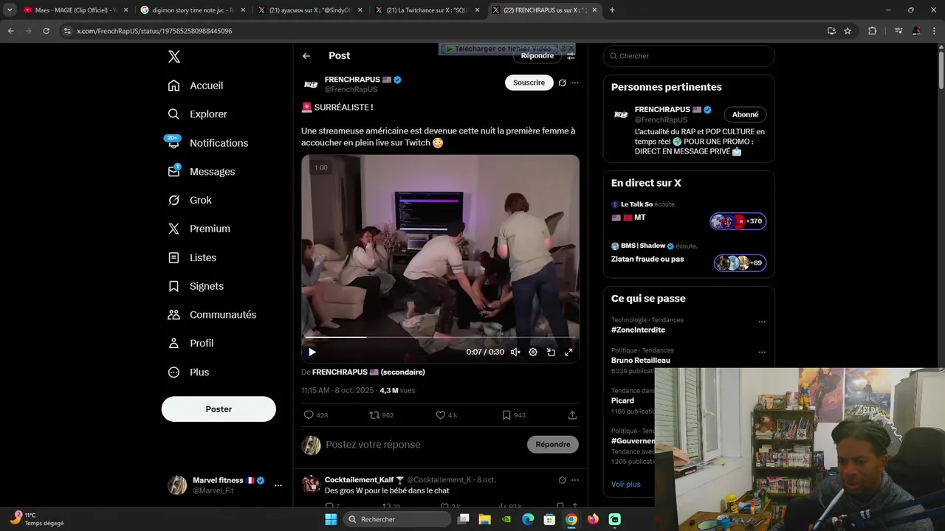Screen dimensions: 945x531
Task: Open more options for Bruno Retailleau trend
Action: tap(762, 353)
